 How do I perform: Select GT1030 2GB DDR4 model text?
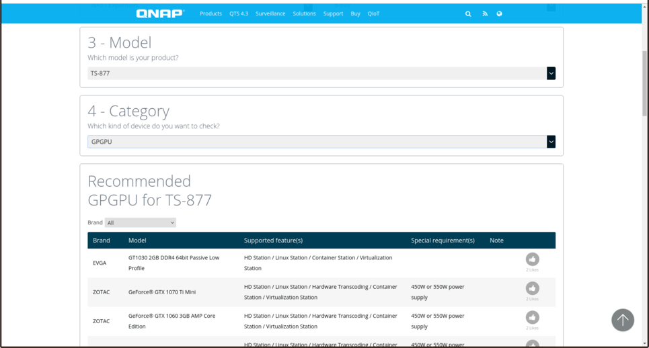(x=174, y=263)
